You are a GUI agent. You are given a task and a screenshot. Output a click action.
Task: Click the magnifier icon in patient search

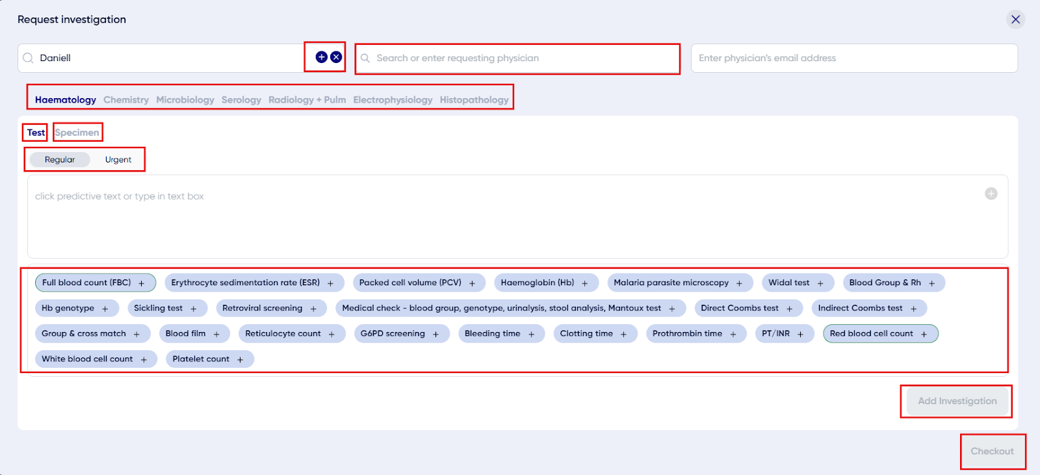point(28,58)
